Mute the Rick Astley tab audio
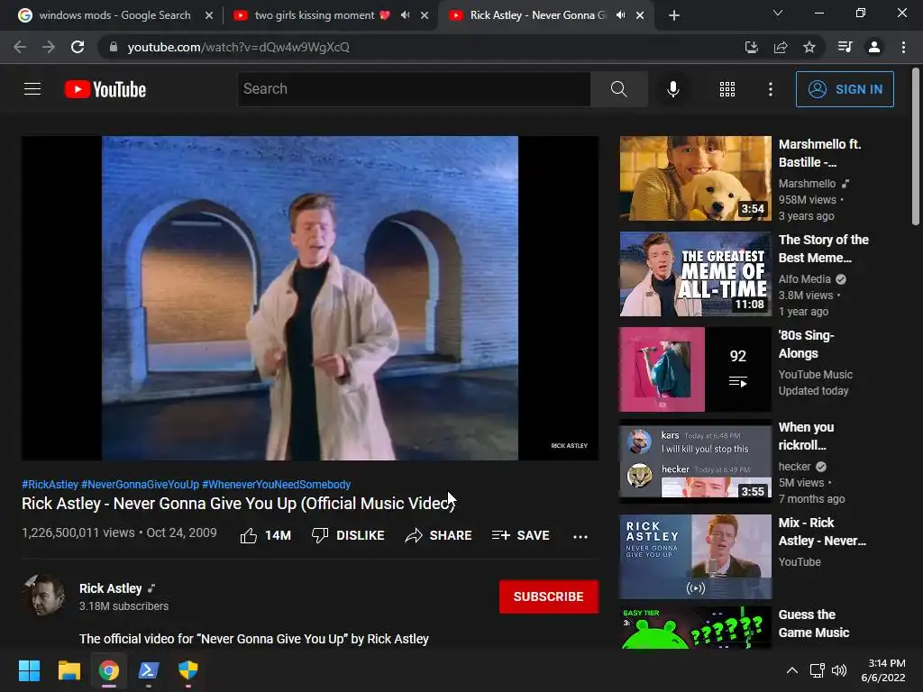Screen dimensions: 923x692 [x=620, y=15]
